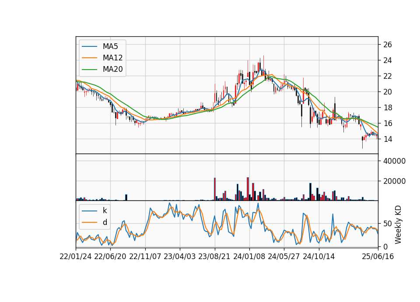
Task: Click the price axis value 26
Action: click(x=388, y=45)
